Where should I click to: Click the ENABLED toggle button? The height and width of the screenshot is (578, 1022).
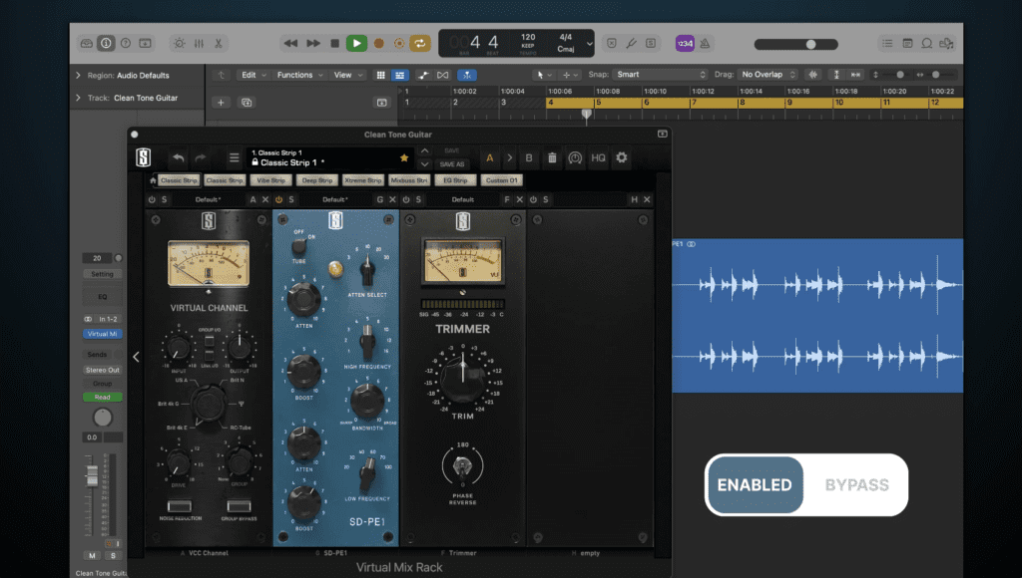[x=756, y=485]
